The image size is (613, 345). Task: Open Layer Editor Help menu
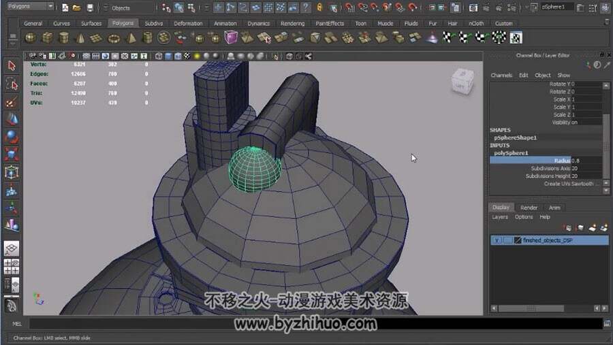[x=545, y=217]
